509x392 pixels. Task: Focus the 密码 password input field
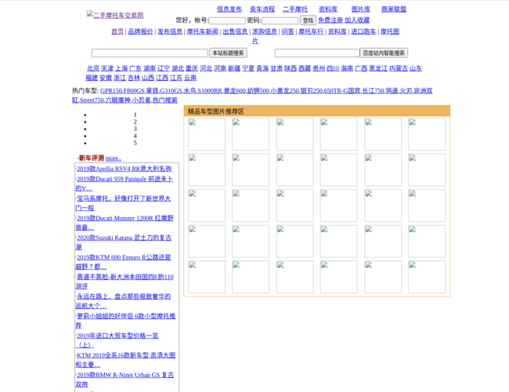(x=280, y=20)
